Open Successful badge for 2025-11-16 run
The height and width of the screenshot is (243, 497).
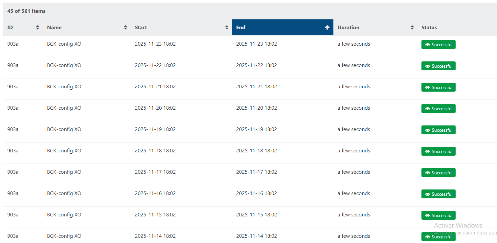coord(438,194)
